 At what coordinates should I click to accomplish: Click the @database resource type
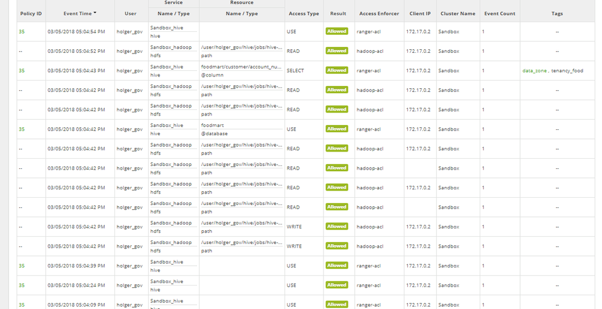215,133
